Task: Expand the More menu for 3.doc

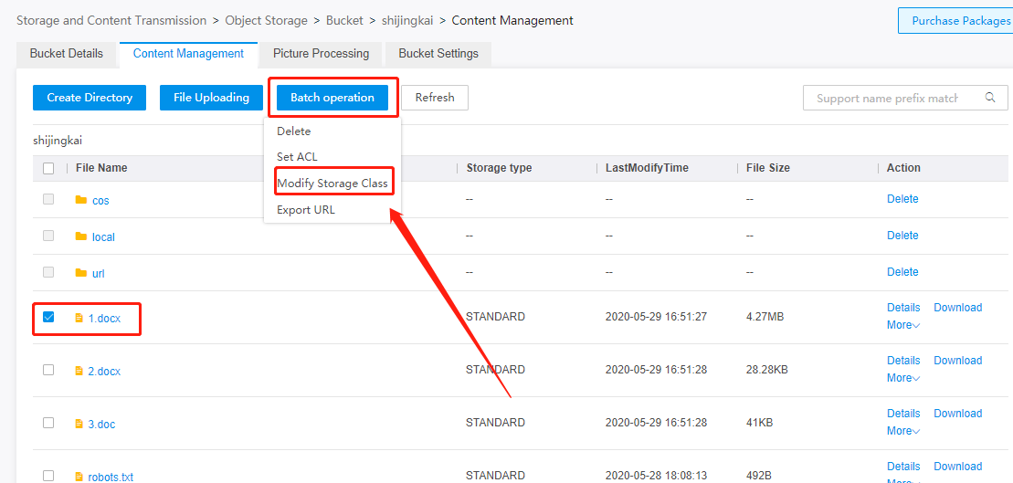Action: tap(903, 431)
